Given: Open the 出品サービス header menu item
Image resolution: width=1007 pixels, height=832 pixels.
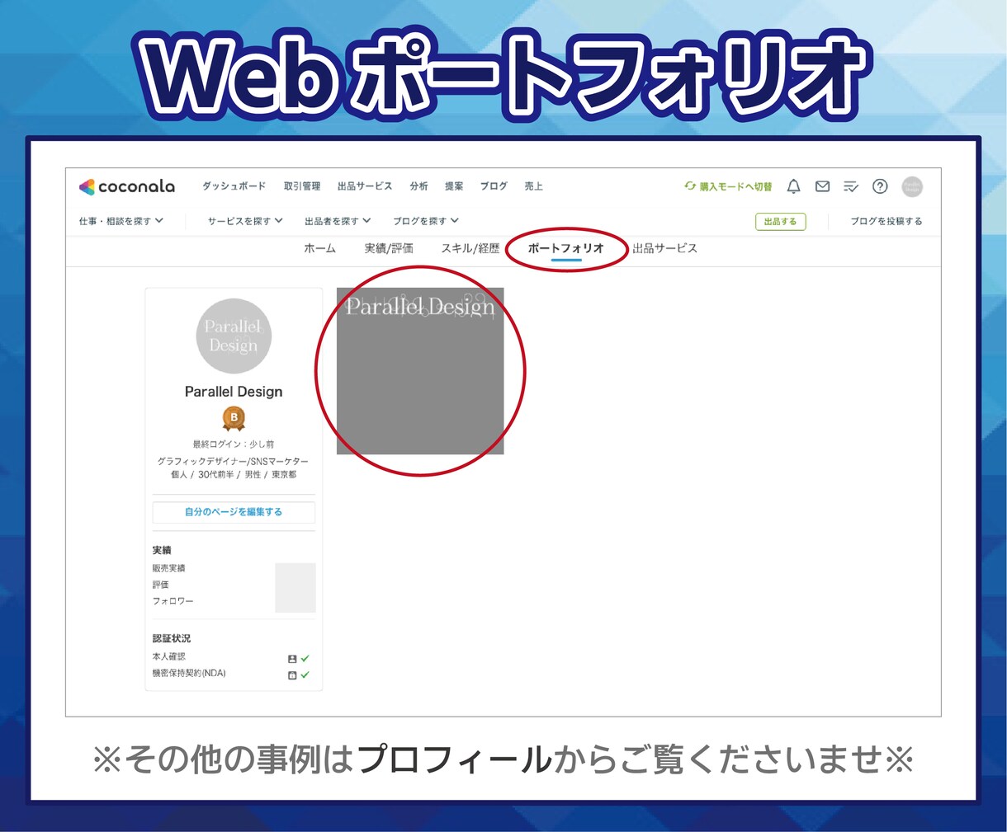Looking at the screenshot, I should [365, 186].
